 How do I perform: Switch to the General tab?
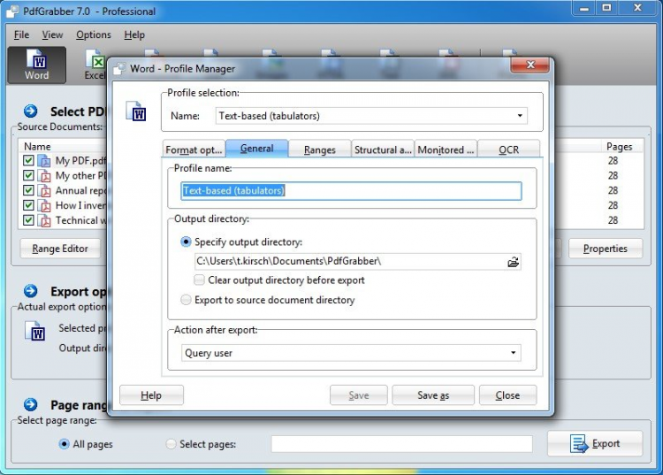[x=256, y=149]
